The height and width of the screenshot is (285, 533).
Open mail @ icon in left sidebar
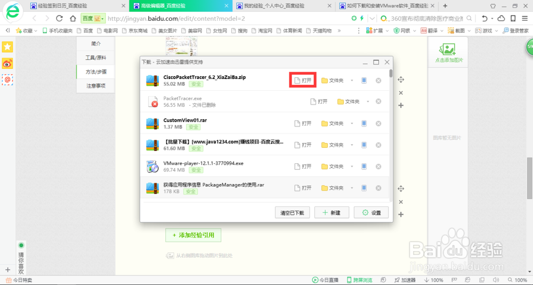point(7,80)
